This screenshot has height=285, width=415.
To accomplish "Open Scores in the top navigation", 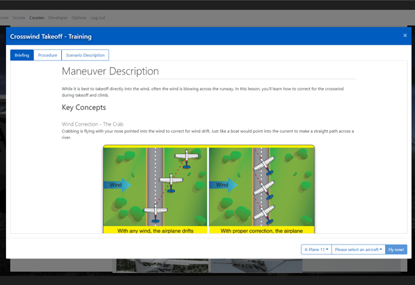I will [x=19, y=18].
